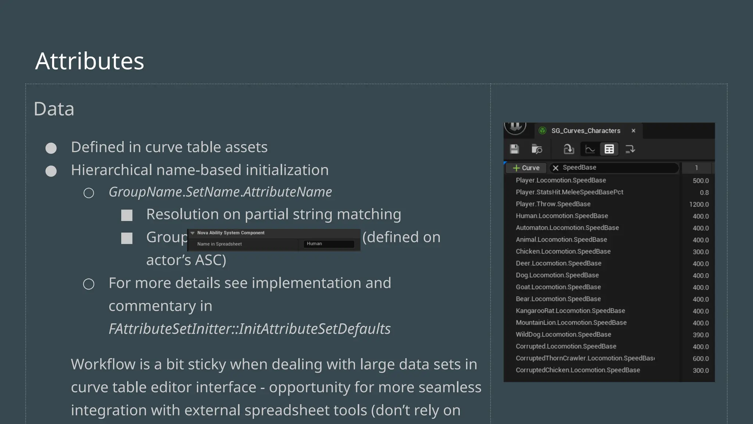The height and width of the screenshot is (424, 753).
Task: Collapse the Nova Ability System Component section
Action: click(x=192, y=233)
